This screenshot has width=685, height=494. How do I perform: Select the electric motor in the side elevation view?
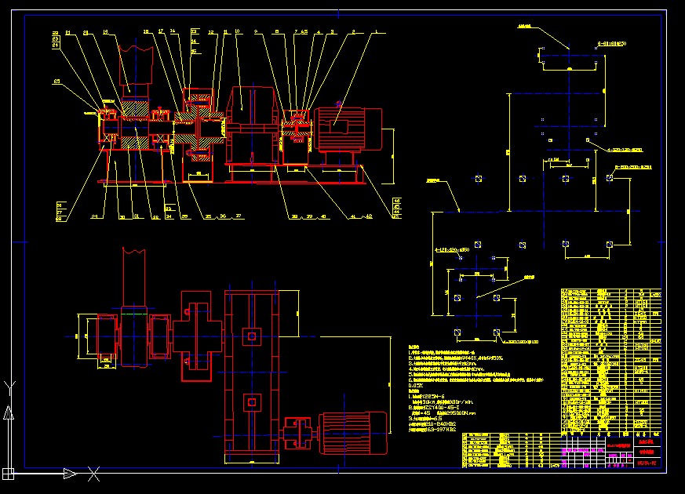pyautogui.click(x=345, y=129)
